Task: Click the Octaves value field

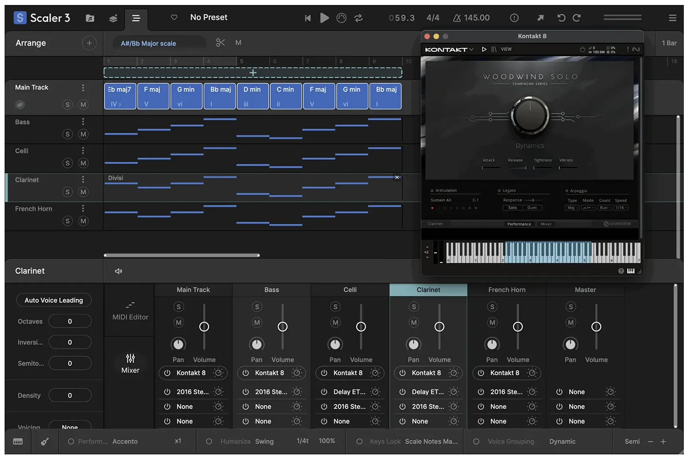Action: coord(70,321)
